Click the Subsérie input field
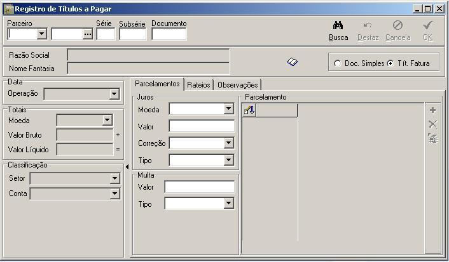The width and height of the screenshot is (449, 262). click(x=132, y=34)
